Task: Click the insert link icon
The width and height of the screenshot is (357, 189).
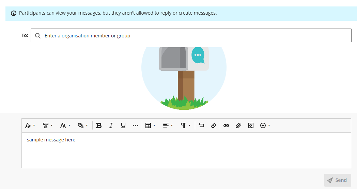Action: pos(226,125)
